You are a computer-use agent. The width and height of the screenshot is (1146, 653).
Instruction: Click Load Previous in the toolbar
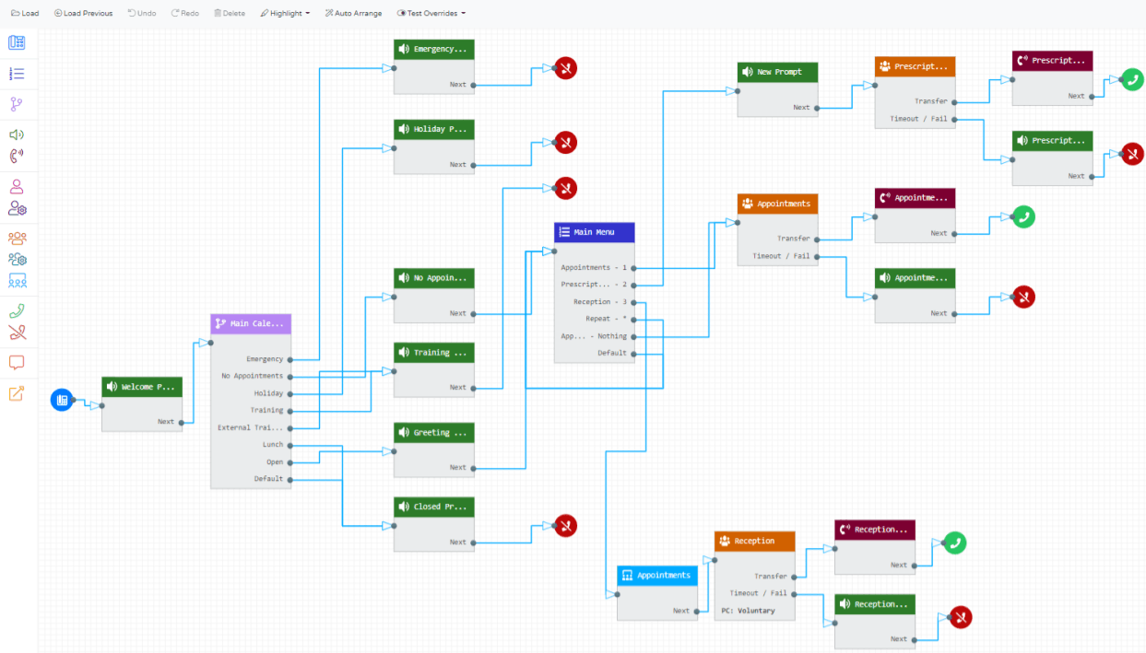(x=83, y=14)
